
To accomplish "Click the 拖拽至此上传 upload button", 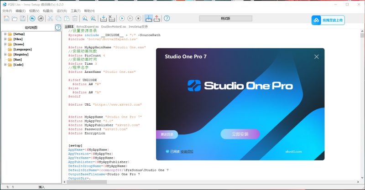I will coord(328,20).
